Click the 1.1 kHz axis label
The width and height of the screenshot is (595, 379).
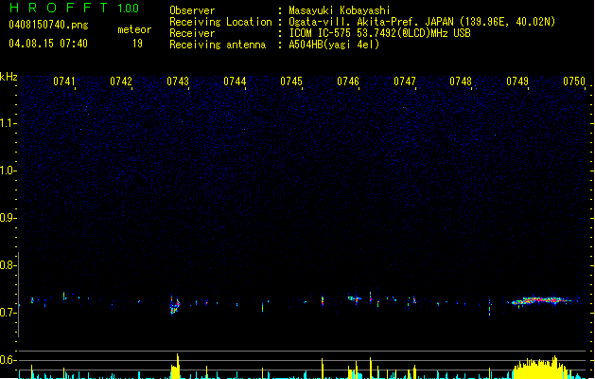[8, 123]
